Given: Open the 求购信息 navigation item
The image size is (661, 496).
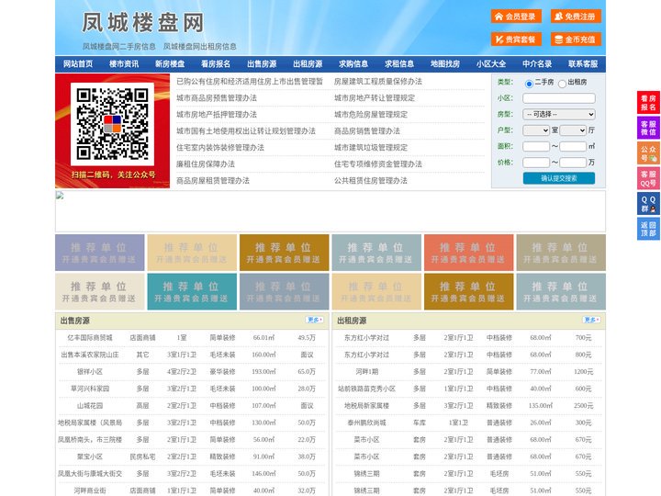Looking at the screenshot, I should coord(353,64).
